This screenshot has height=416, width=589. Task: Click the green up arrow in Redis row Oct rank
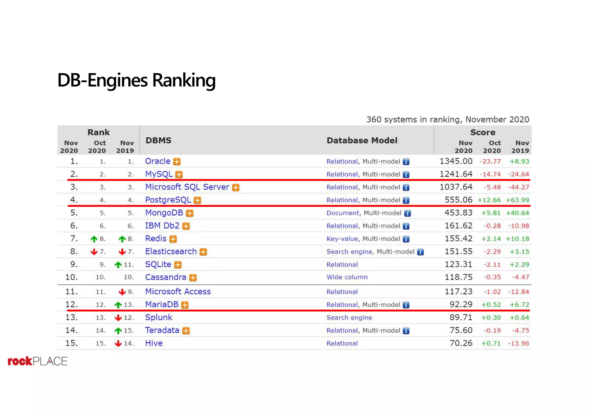[x=94, y=239]
